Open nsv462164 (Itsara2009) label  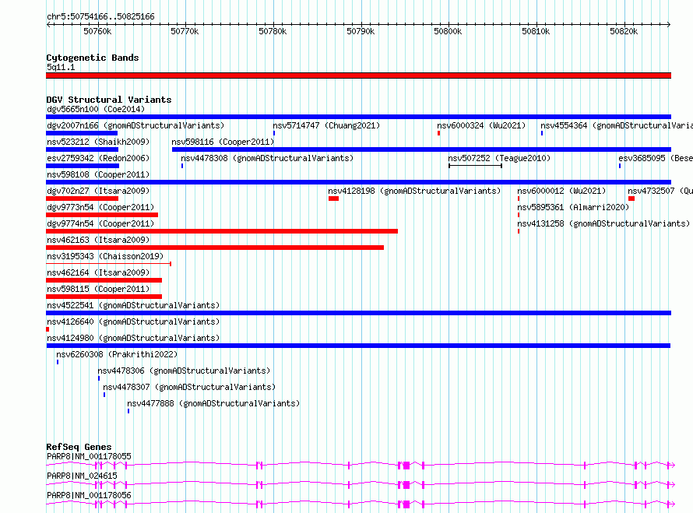coord(98,272)
